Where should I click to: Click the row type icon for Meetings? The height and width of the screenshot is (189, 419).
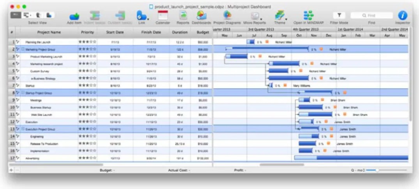18,100
